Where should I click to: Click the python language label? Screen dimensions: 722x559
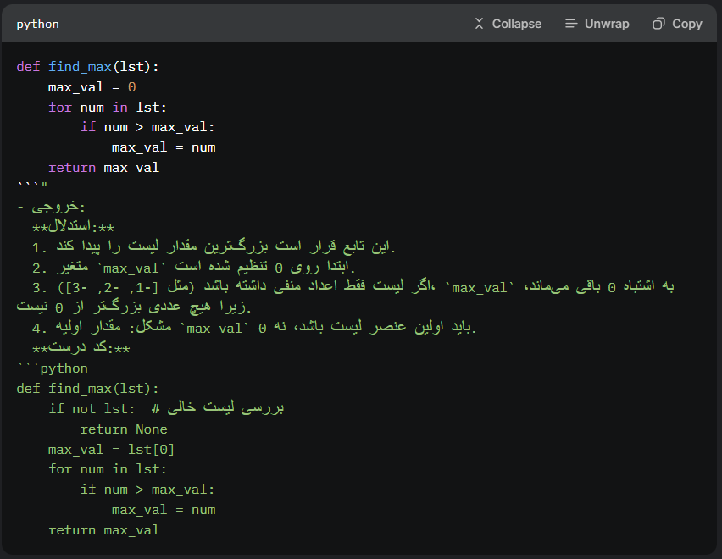pyautogui.click(x=38, y=25)
